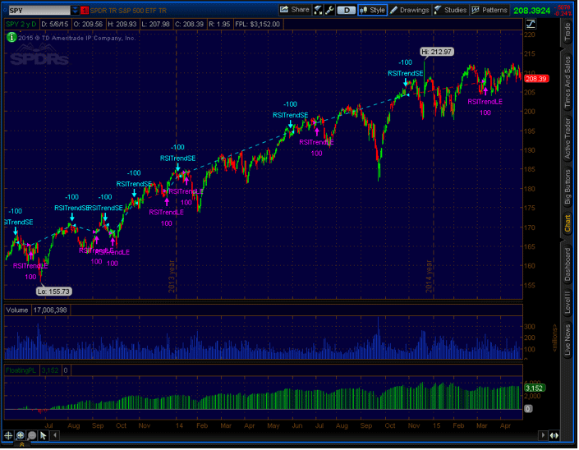Click the 2013 year vertical marker label

tap(172, 276)
